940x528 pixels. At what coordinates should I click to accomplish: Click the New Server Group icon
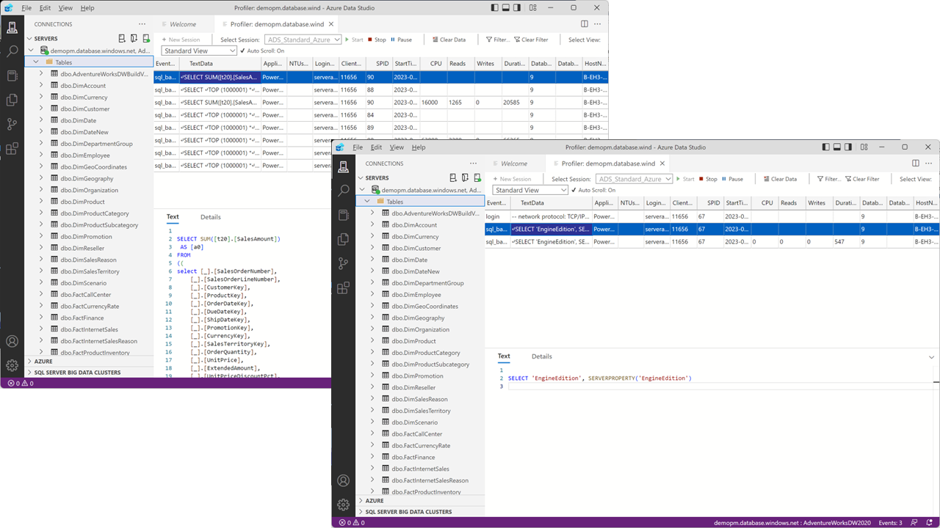click(466, 177)
